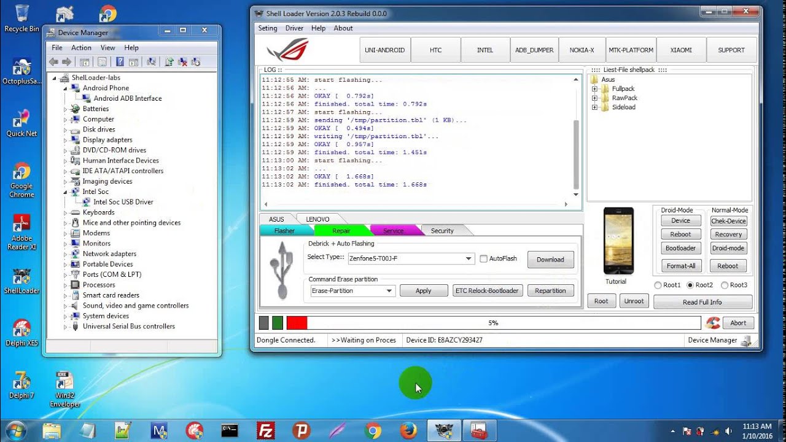Open FileZilla from the taskbar
Screen dimensions: 786x442
tap(266, 431)
